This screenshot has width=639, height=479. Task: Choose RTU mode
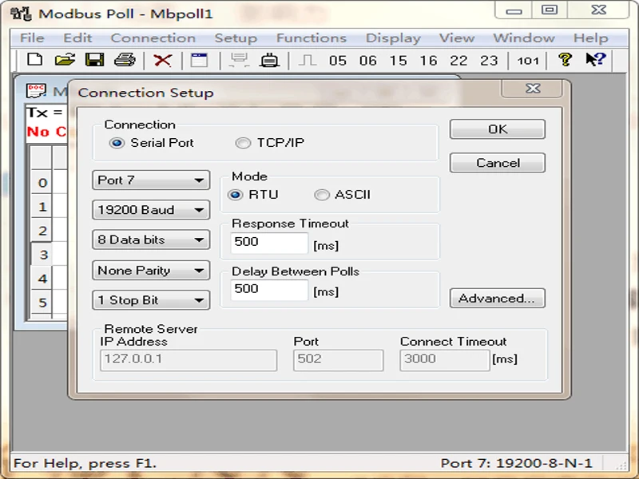click(235, 195)
